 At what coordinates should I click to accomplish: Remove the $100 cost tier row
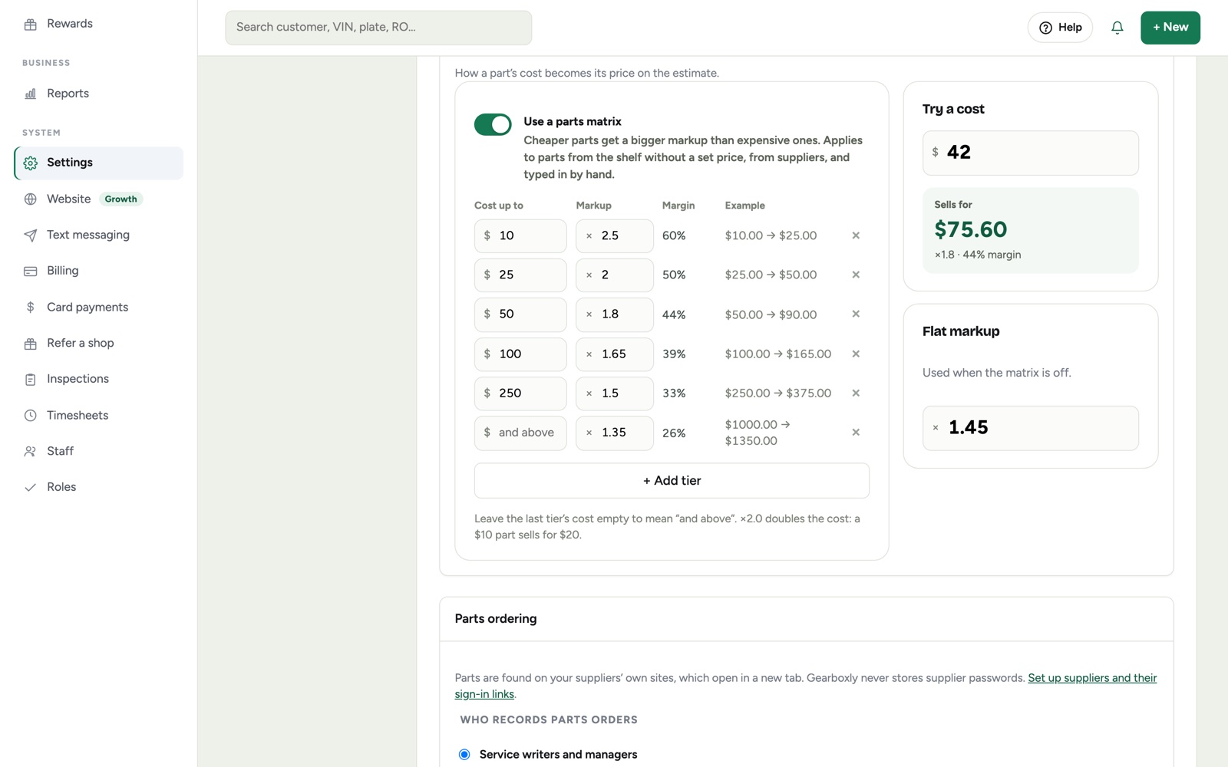(x=856, y=354)
